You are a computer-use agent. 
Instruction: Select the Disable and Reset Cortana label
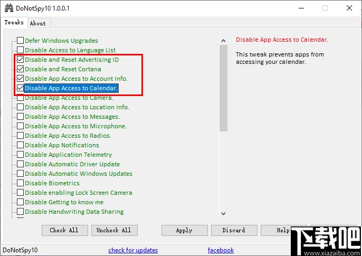63,69
